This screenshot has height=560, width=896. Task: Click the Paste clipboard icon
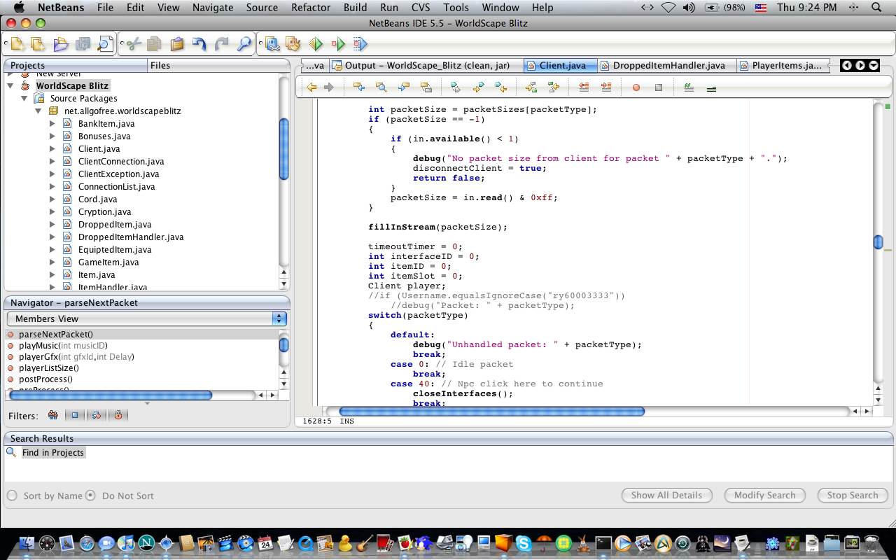click(x=176, y=44)
